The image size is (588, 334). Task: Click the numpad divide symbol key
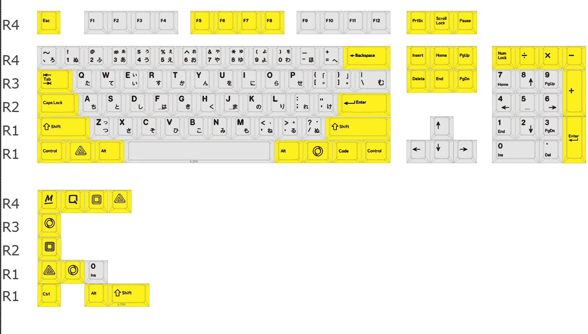(x=527, y=57)
